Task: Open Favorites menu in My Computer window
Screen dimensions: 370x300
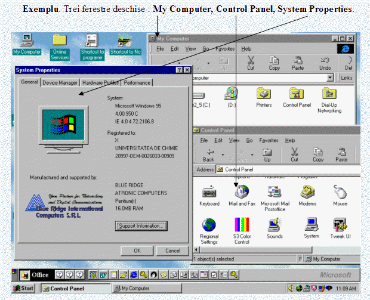Action: tap(225, 49)
